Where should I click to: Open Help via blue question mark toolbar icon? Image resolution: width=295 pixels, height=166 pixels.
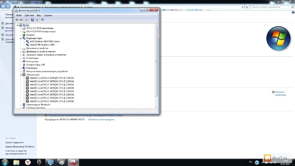[x=32, y=20]
